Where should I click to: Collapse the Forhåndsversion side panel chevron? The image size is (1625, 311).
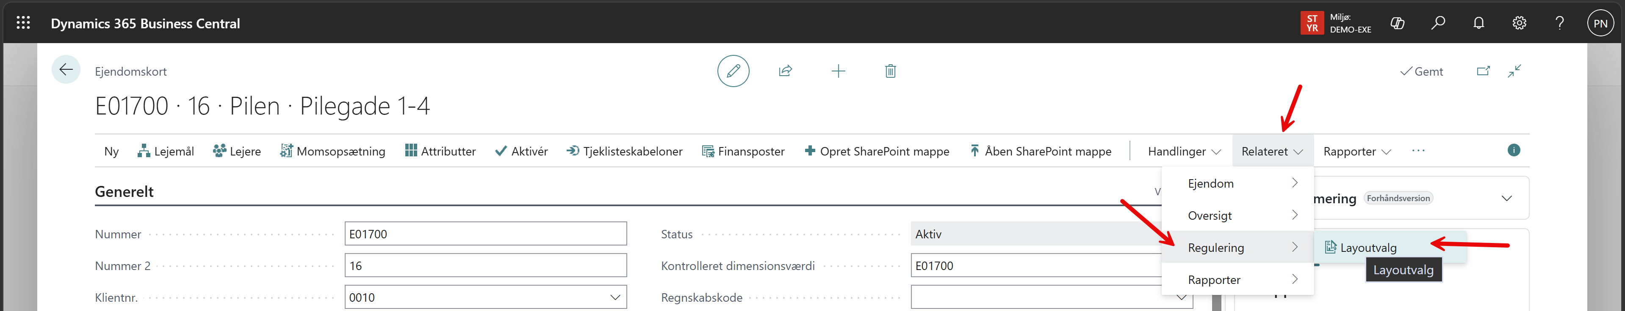pyautogui.click(x=1506, y=198)
